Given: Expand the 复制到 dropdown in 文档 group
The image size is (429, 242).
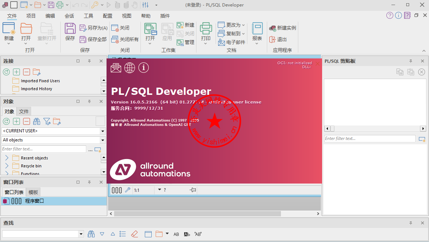Looking at the screenshot, I should (x=243, y=34).
